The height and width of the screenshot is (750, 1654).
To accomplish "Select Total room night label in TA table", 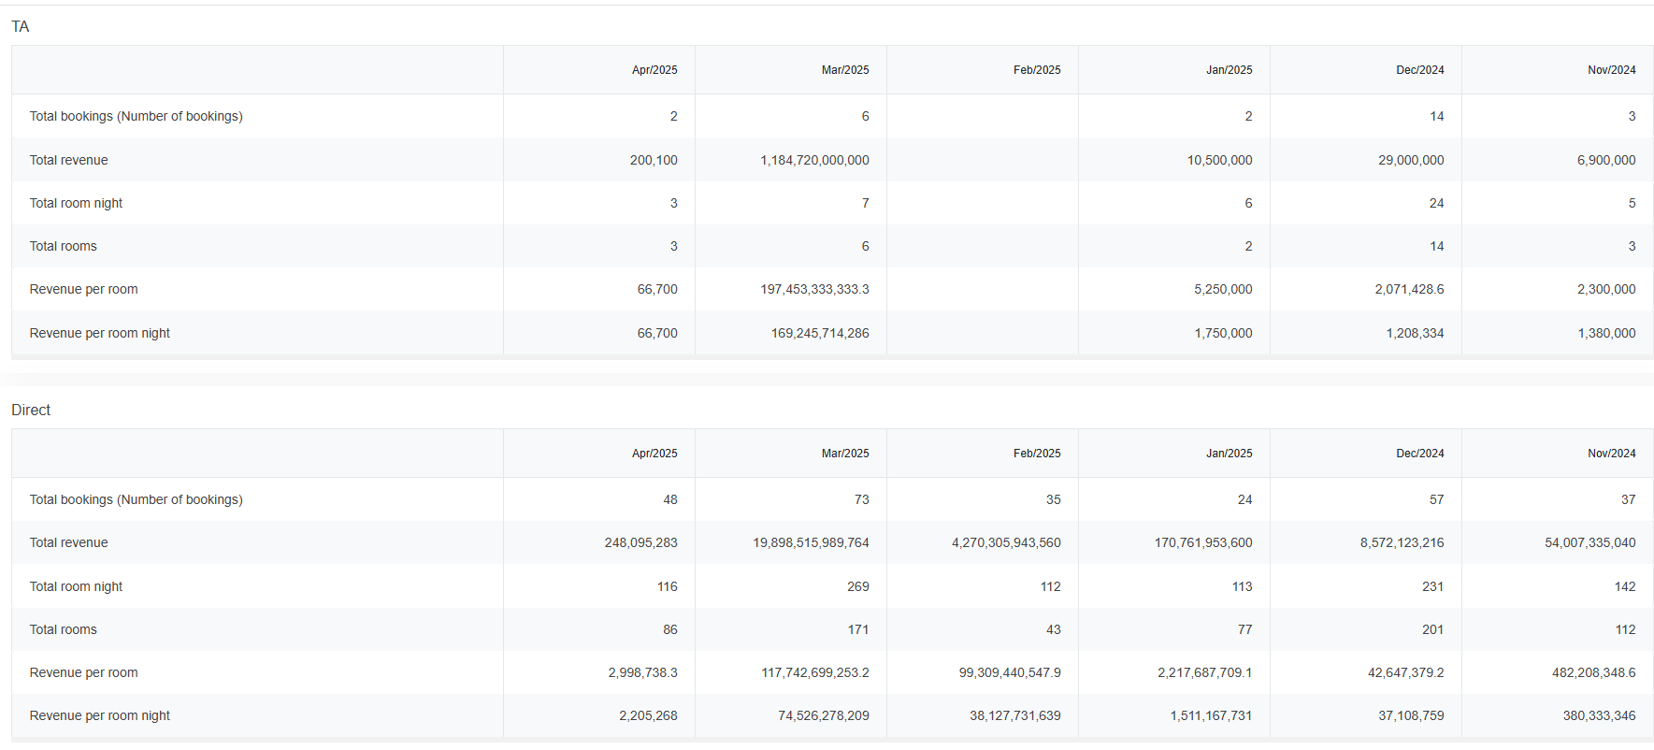I will [76, 203].
